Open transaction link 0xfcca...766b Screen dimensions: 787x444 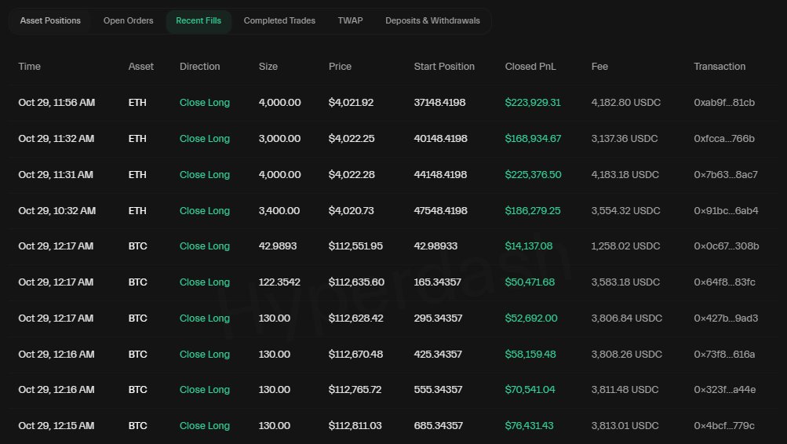coord(723,139)
